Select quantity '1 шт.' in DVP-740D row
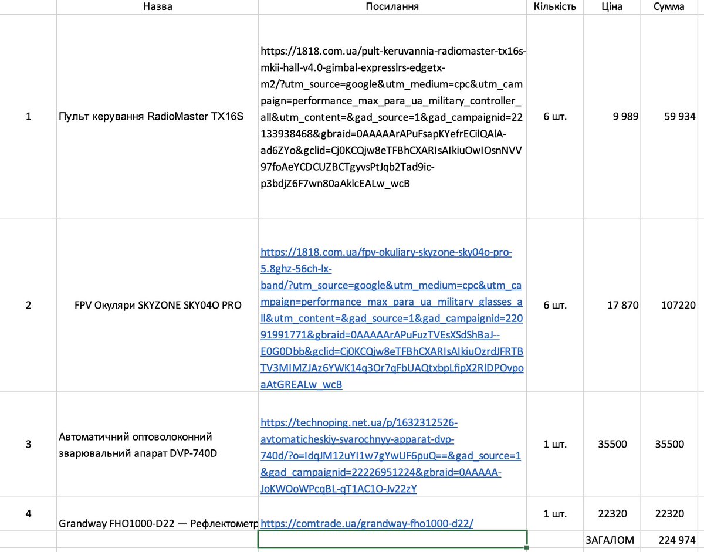Image resolution: width=704 pixels, height=552 pixels. click(555, 444)
